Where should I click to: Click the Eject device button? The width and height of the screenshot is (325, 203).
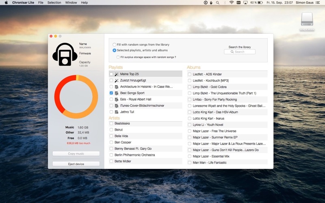click(76, 164)
